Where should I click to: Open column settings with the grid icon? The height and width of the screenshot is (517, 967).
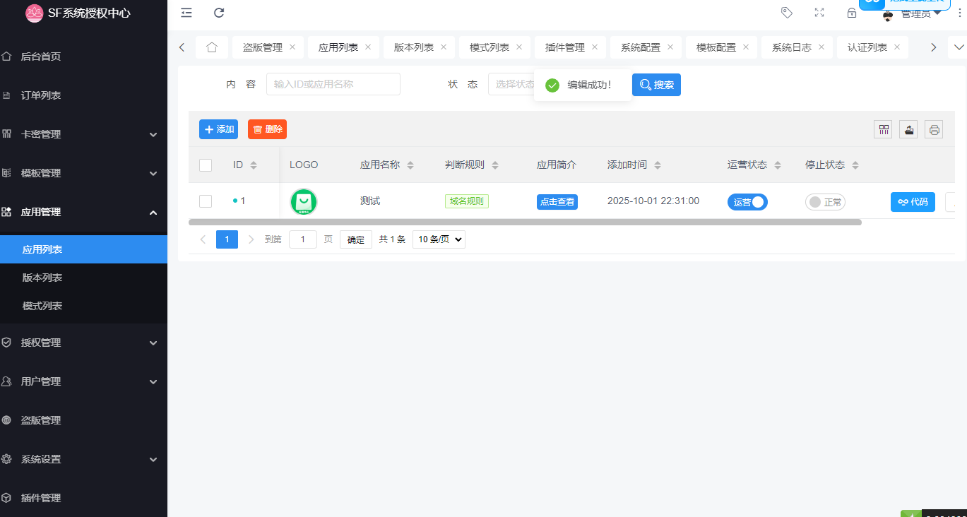pos(882,129)
